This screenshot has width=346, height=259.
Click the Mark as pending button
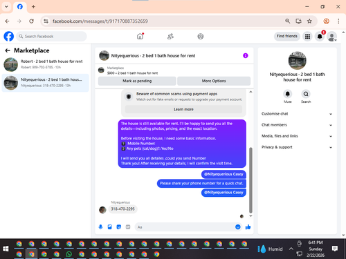(x=137, y=81)
